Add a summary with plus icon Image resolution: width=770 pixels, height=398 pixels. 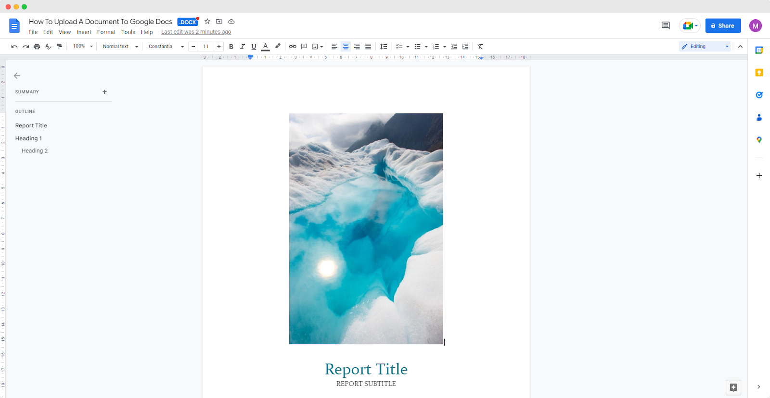tap(104, 92)
